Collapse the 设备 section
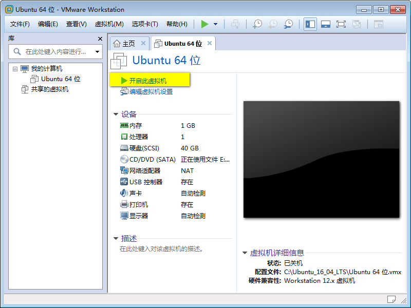This screenshot has height=308, width=411. point(116,114)
